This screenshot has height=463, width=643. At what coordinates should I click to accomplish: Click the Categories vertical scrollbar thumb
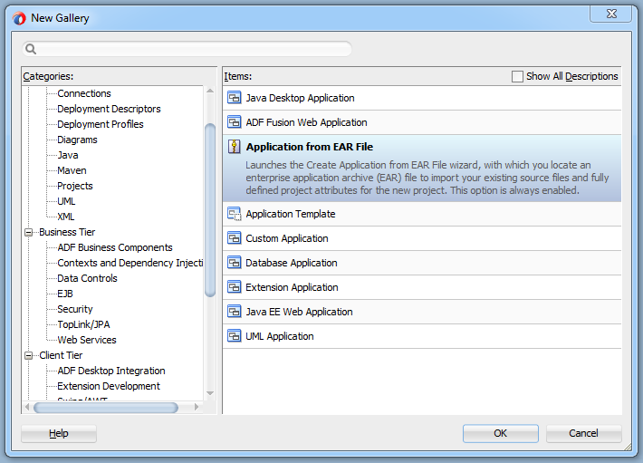[210, 210]
